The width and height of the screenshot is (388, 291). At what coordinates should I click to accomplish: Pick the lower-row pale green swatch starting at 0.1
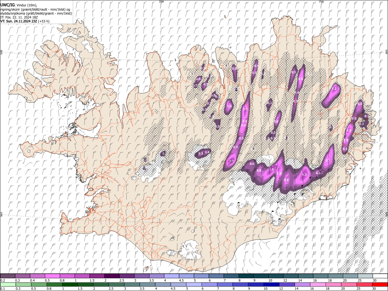click(x=8, y=284)
